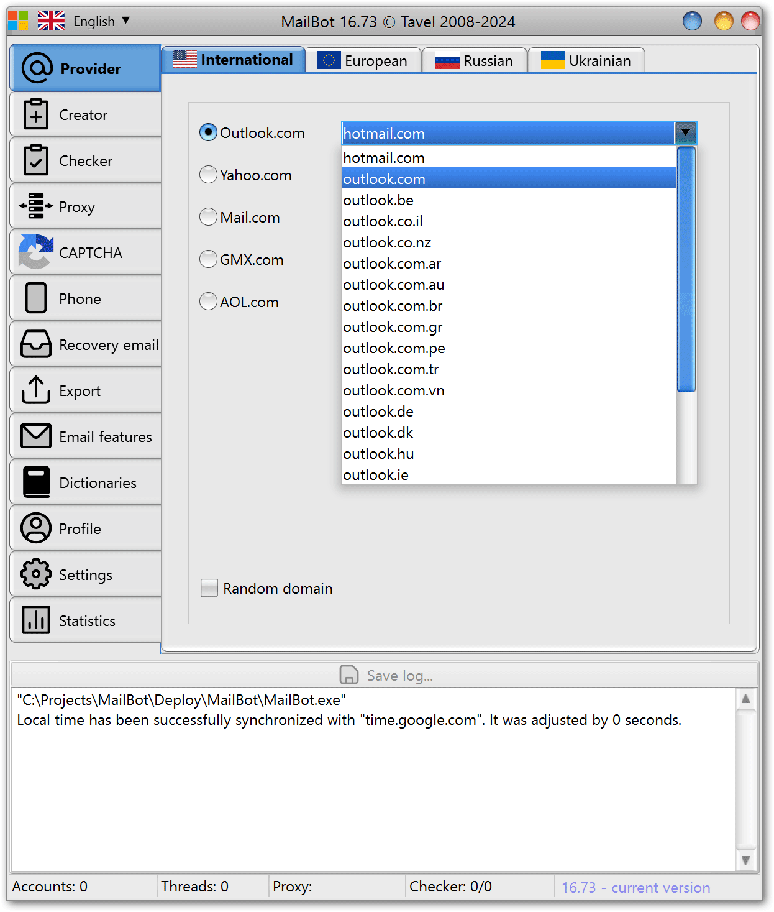
Task: Click the US flag on International tab
Action: click(184, 59)
